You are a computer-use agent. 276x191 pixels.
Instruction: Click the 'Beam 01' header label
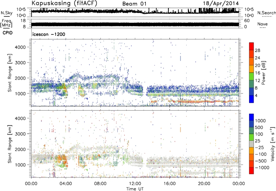click(x=134, y=4)
